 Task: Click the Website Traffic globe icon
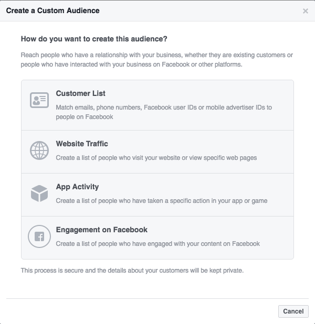39,150
